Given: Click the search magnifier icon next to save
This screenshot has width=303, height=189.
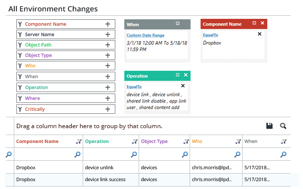Looking at the screenshot, I should coord(283,126).
